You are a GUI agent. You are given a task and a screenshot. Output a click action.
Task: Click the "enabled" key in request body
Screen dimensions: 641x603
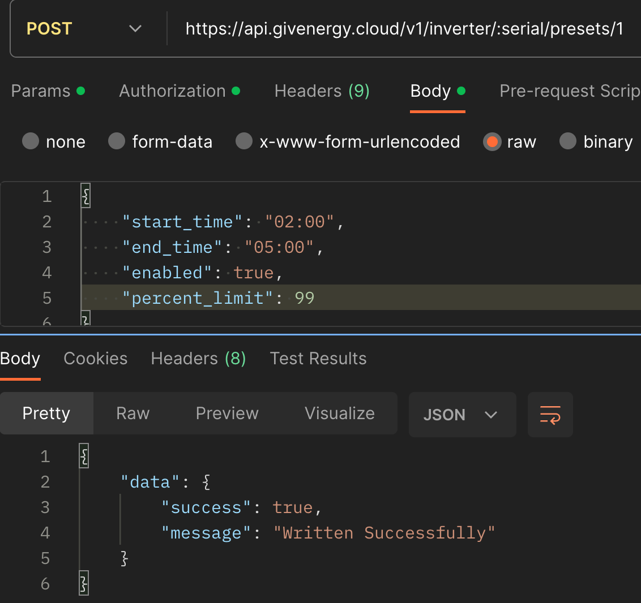[x=167, y=273]
